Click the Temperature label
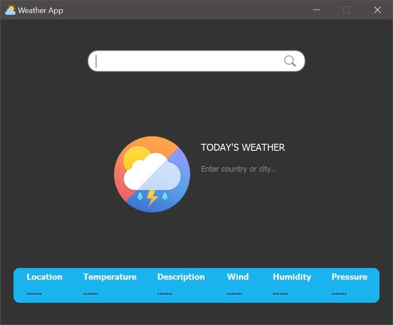393x325 pixels. pyautogui.click(x=110, y=277)
